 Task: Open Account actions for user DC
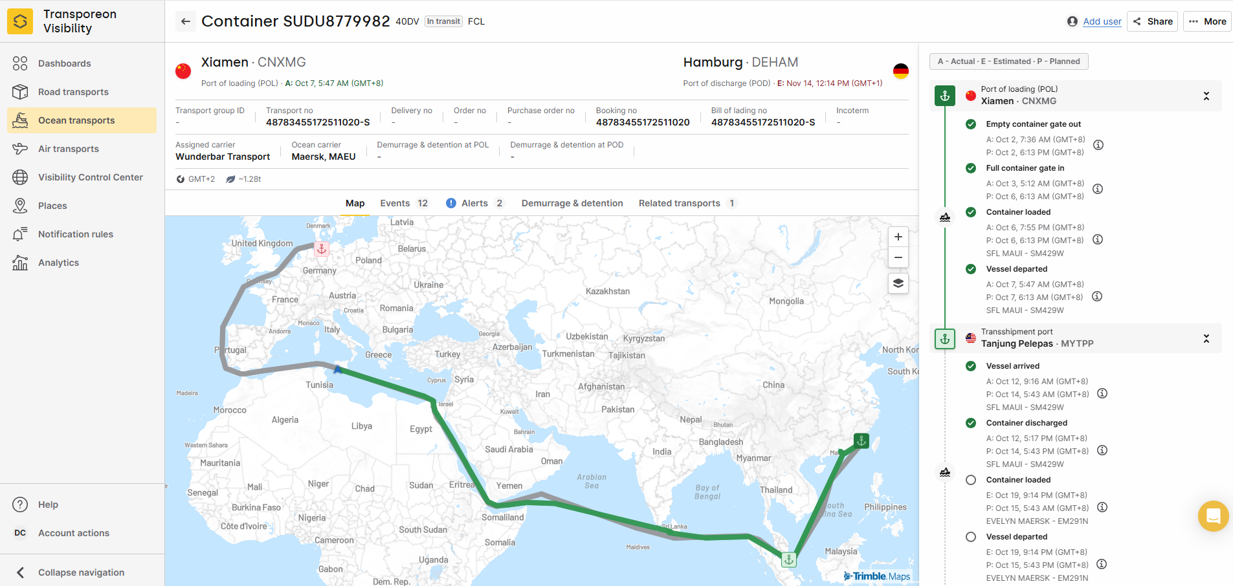[82, 533]
